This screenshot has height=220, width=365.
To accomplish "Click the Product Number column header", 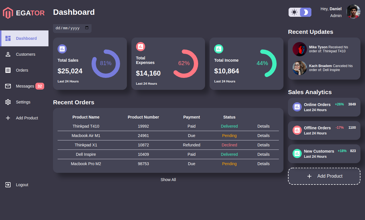I will tap(143, 117).
